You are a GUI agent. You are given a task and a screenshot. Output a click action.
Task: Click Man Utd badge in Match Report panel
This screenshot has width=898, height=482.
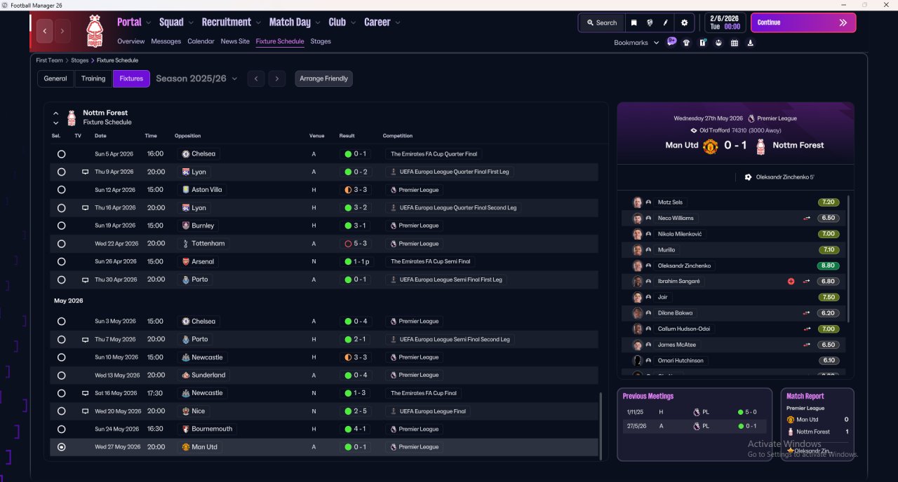[x=791, y=420]
